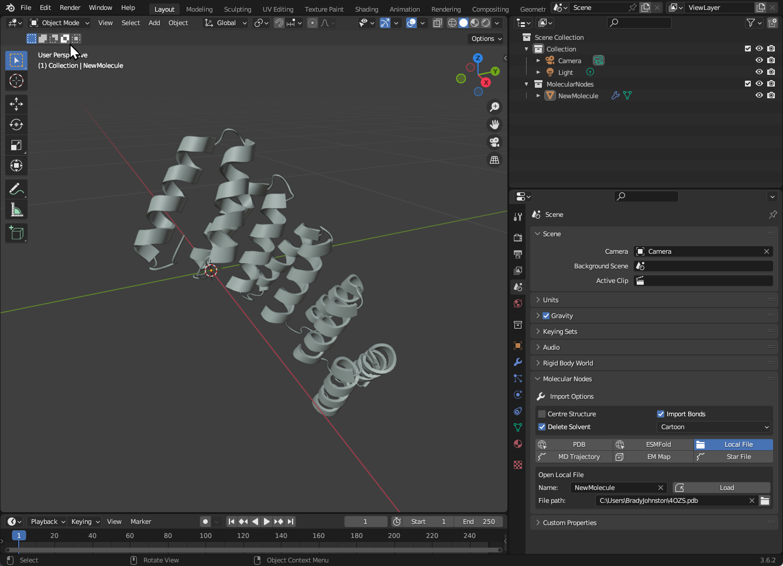Switch to orthographic/perspective grid view button
Screen dimensions: 783x566
[494, 160]
